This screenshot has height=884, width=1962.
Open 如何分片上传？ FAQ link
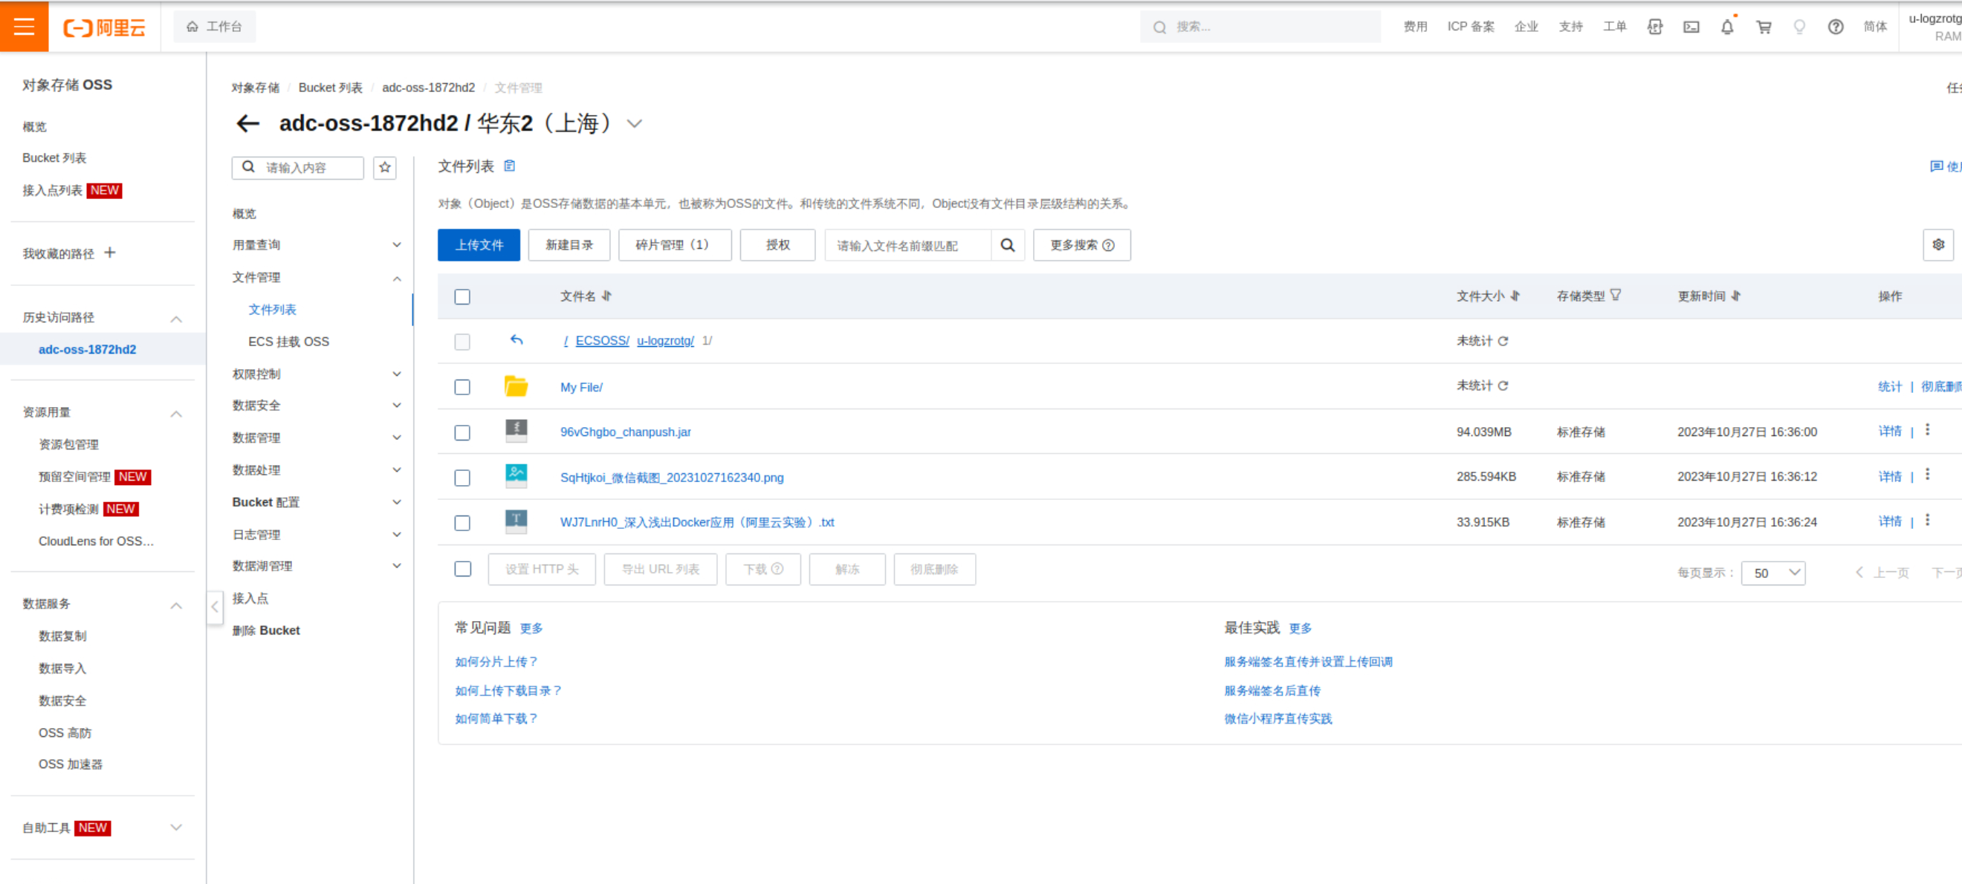pyautogui.click(x=496, y=662)
